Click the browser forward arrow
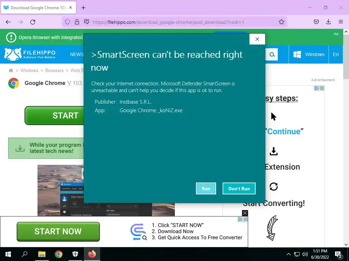 (x=20, y=22)
